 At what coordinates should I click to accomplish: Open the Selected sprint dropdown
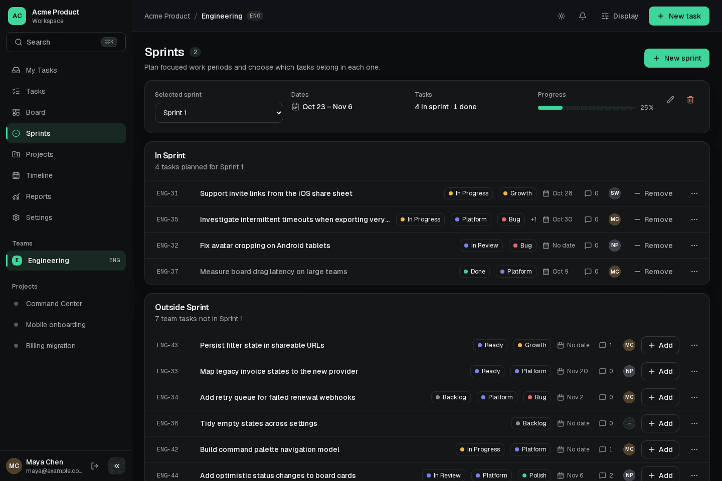pos(219,113)
